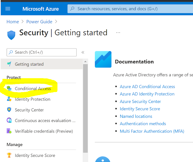This screenshot has width=193, height=162.
Task: Click the sidebar vertical scrollbar
Action: click(85, 105)
